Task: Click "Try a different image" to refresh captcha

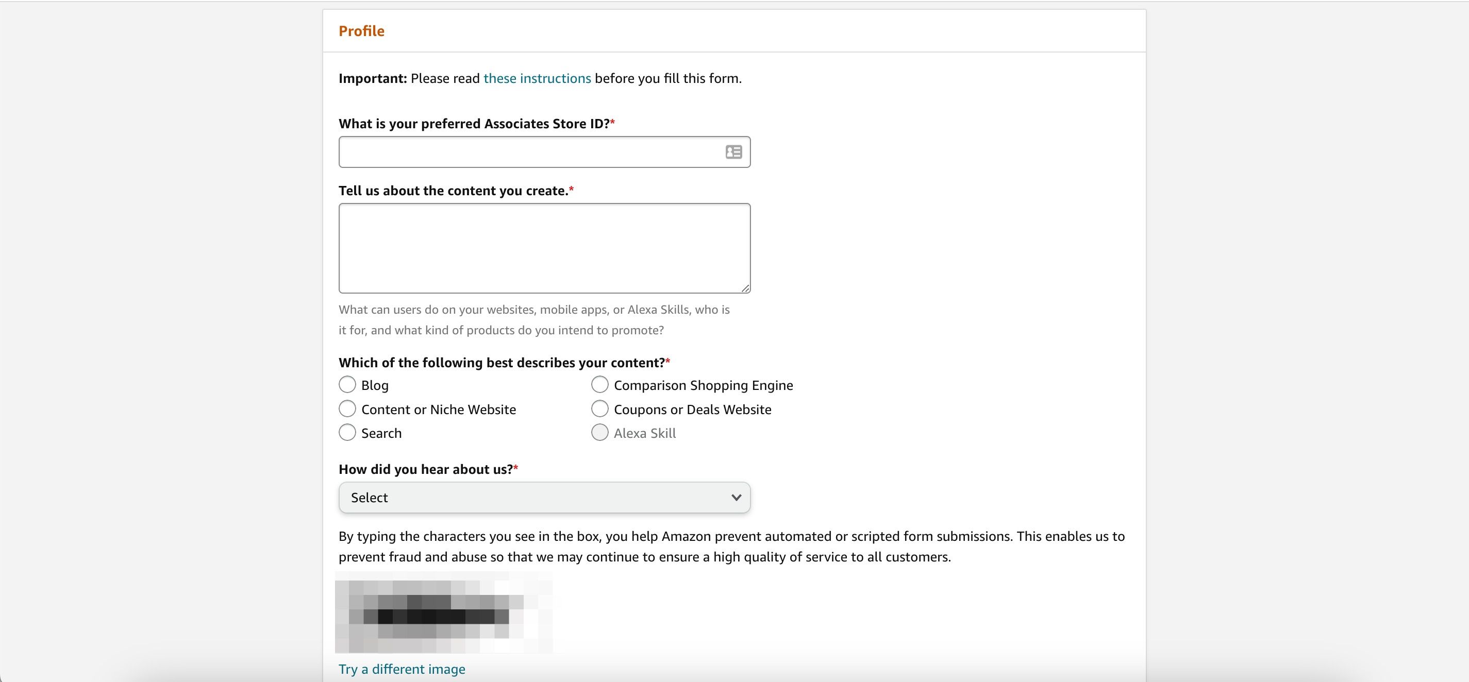Action: [x=402, y=669]
